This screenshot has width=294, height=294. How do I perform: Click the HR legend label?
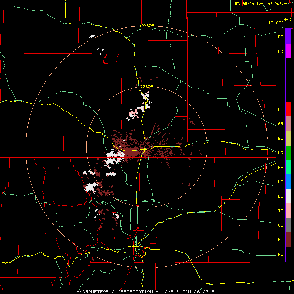click(x=280, y=153)
